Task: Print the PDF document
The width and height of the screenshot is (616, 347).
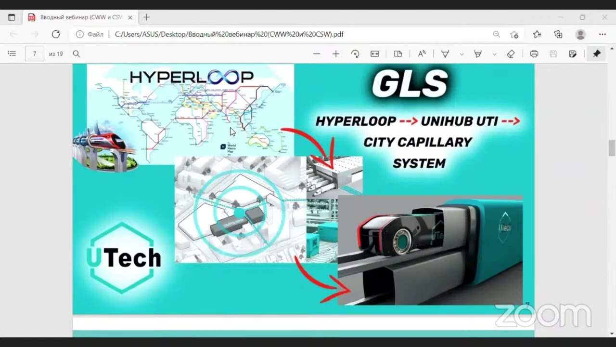Action: 534,54
